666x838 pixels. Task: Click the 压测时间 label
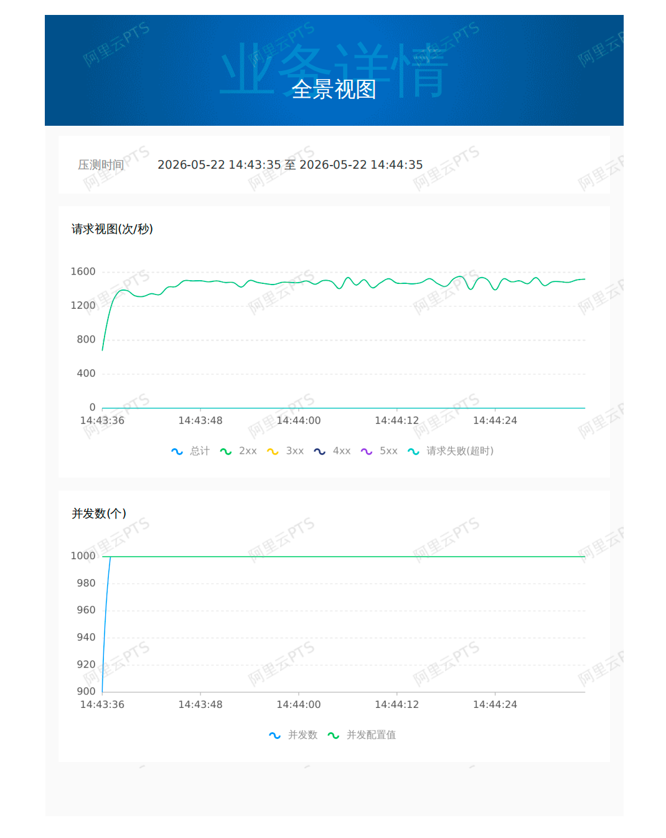[x=101, y=164]
